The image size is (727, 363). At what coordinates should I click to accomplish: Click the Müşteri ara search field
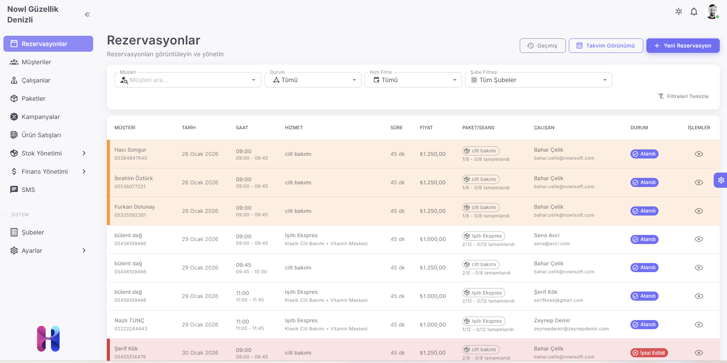(x=186, y=80)
